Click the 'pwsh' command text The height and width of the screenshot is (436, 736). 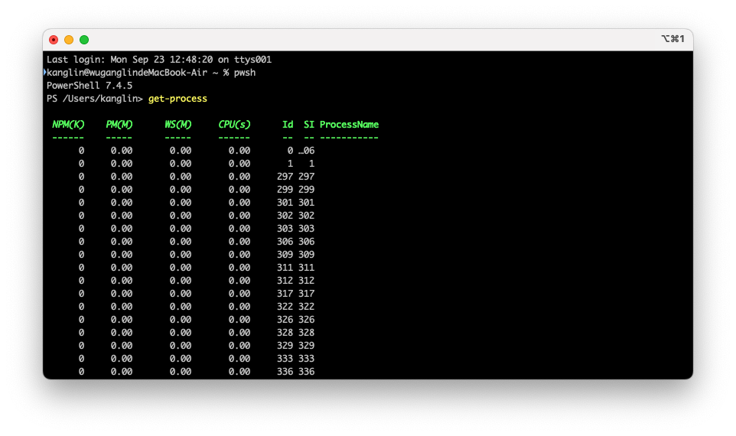(245, 73)
